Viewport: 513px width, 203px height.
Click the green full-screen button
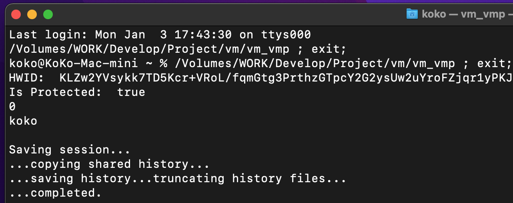click(48, 15)
